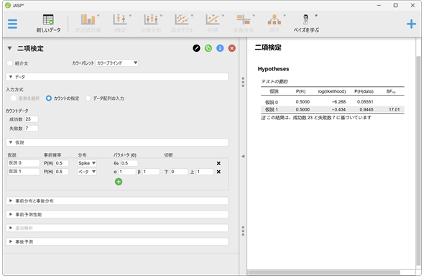The width and height of the screenshot is (424, 278).
Task: Enable the 紹介文 checkbox
Action: pos(10,63)
